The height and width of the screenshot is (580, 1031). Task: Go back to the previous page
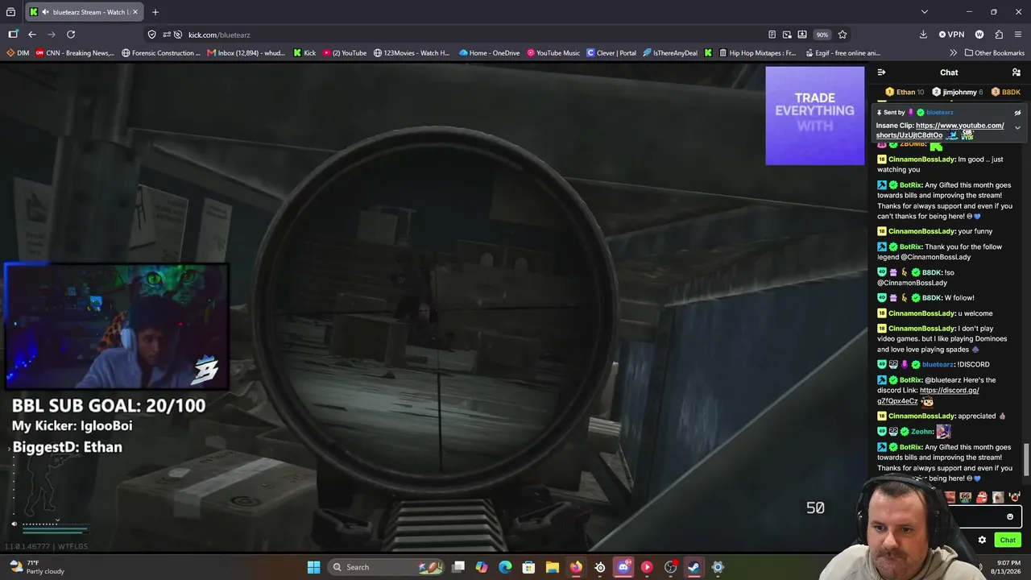pos(32,35)
